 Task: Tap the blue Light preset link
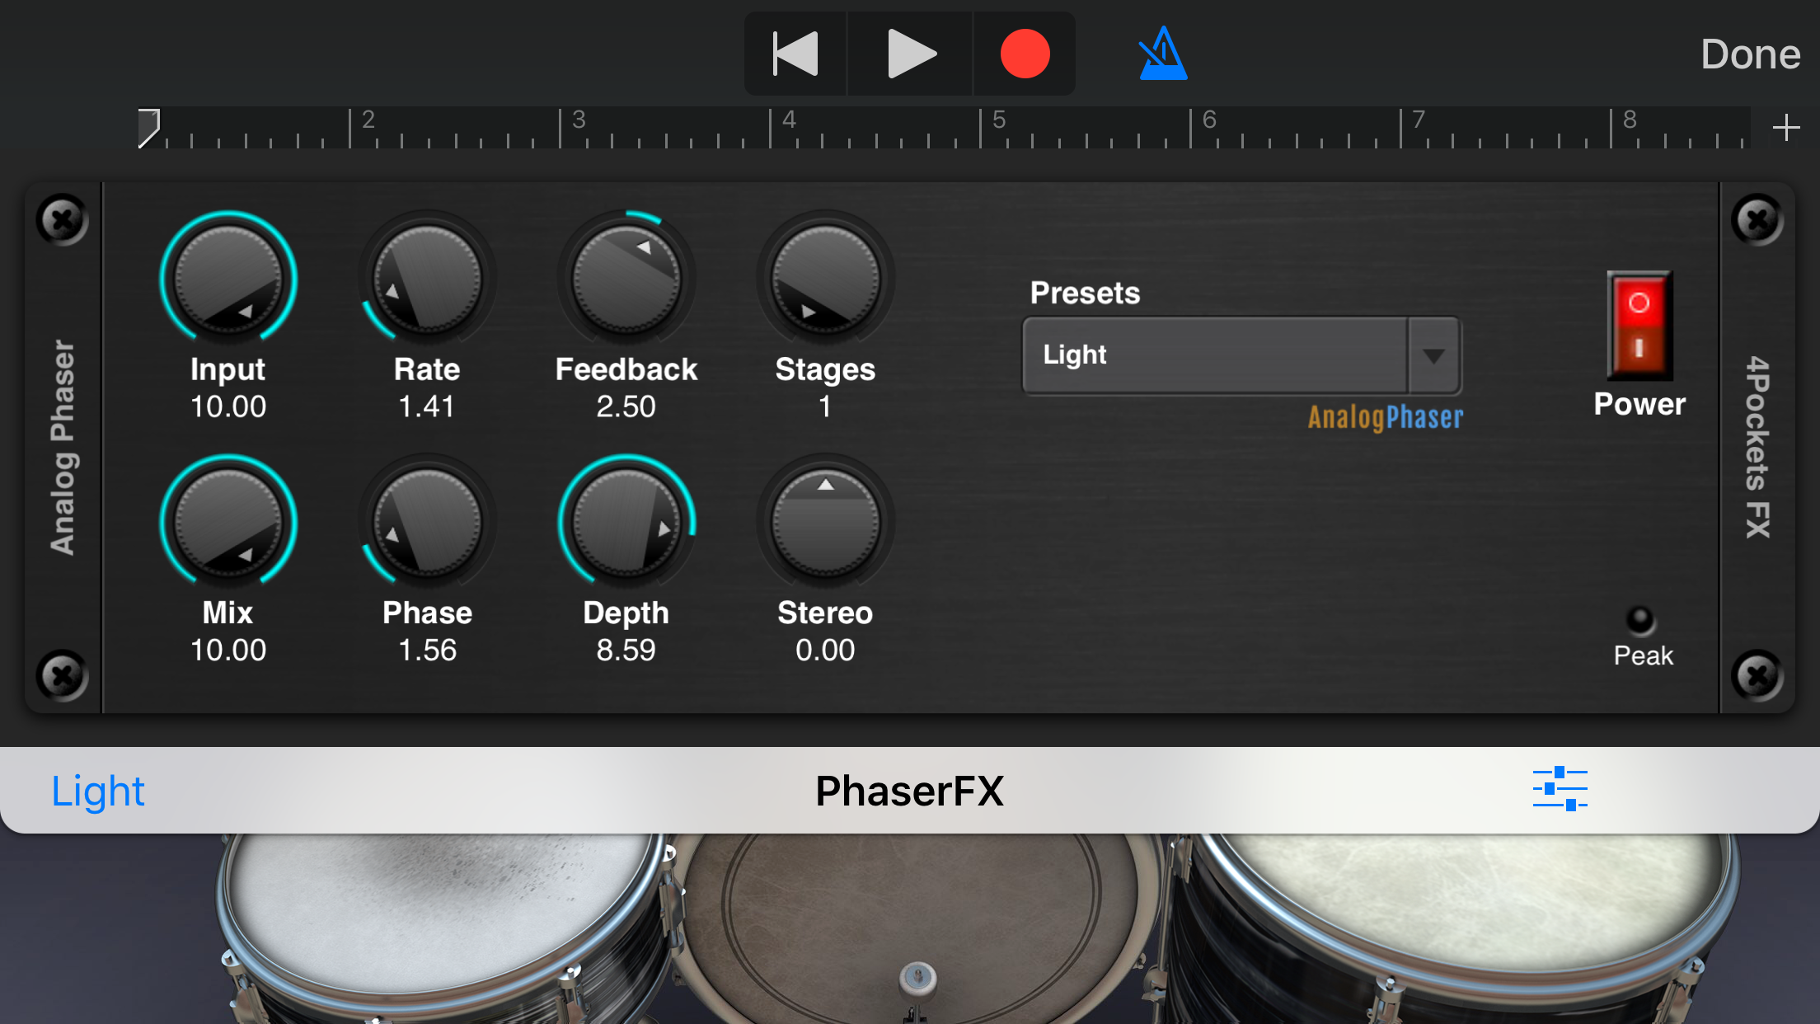[98, 791]
